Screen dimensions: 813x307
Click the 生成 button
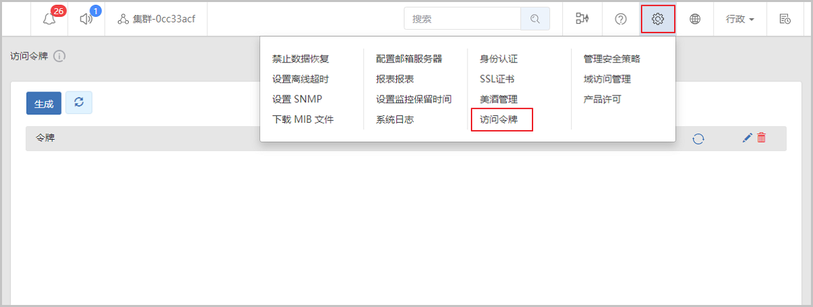[44, 103]
